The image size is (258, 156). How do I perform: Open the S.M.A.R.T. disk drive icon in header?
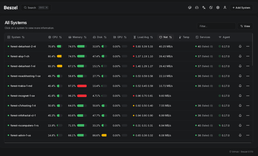[197, 8]
